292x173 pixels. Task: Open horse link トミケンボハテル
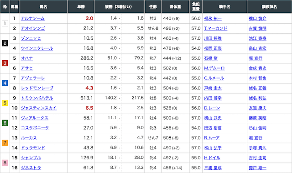tap(37, 98)
